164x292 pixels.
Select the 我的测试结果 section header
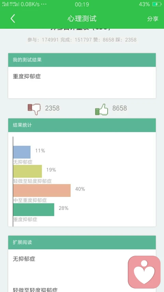click(82, 60)
